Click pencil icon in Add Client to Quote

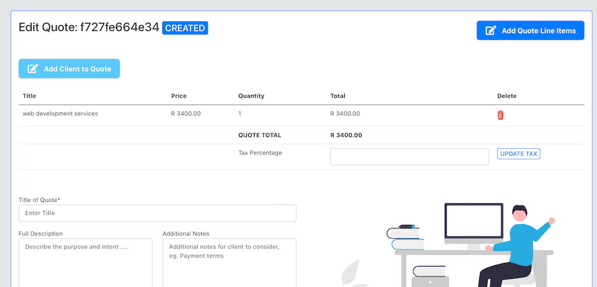tap(33, 69)
